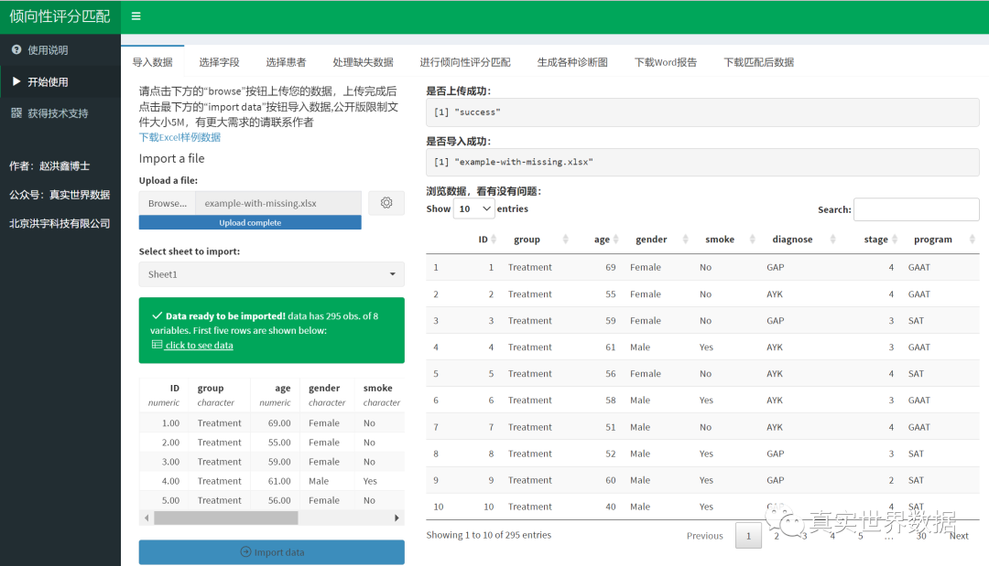Click the question mark icon beside 使用说明
989x566 pixels.
point(16,49)
